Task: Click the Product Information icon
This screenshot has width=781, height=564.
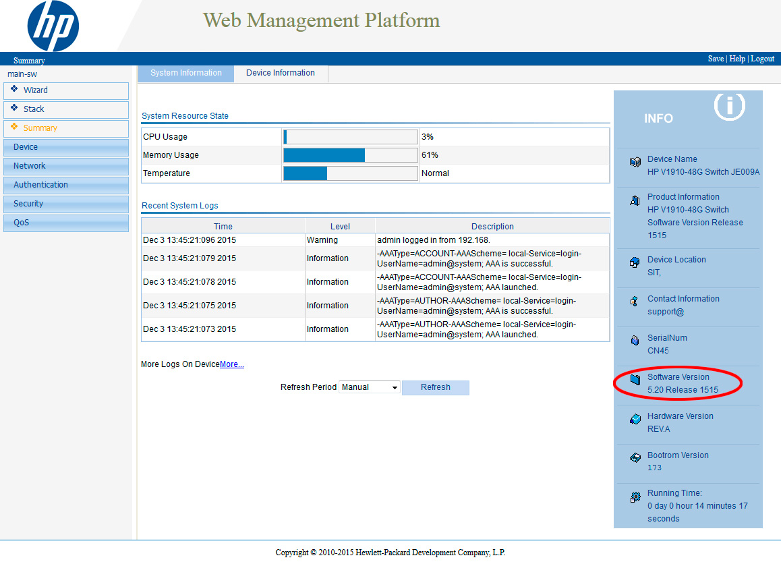Action: (635, 200)
